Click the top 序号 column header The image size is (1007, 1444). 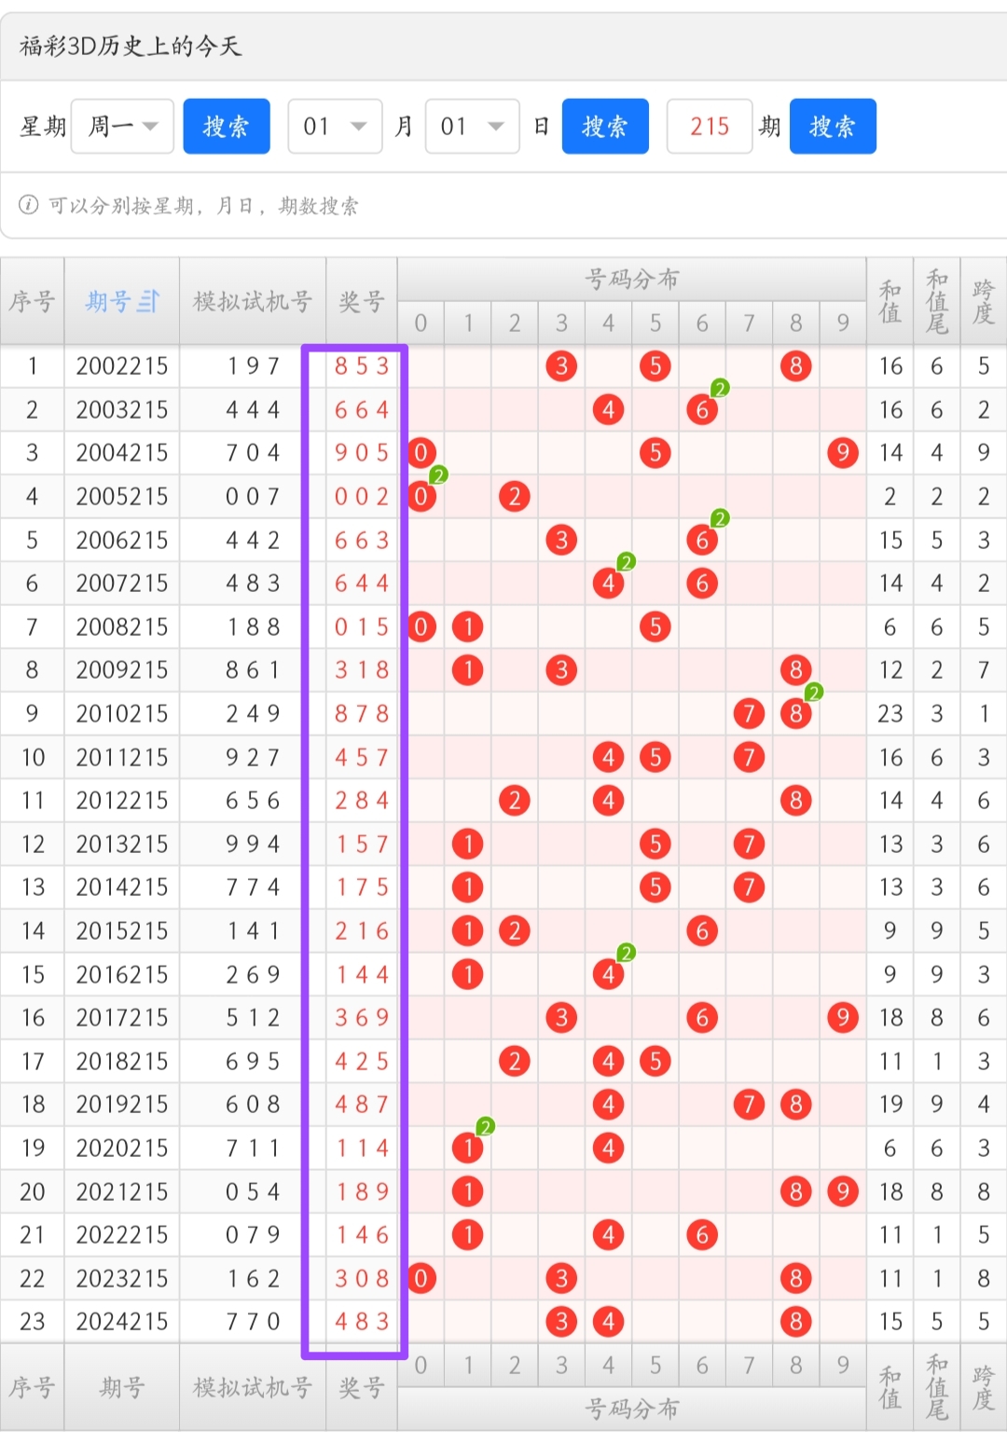33,301
